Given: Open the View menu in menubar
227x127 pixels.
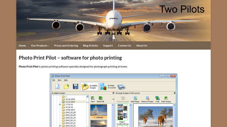Looking at the screenshot, I should [x=59, y=80].
